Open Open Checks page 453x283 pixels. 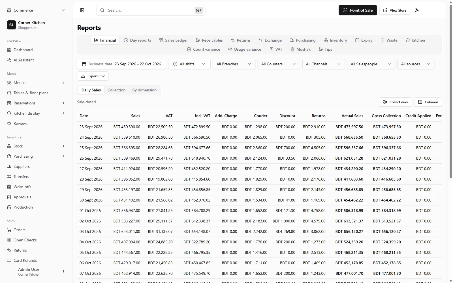[x=36, y=240]
